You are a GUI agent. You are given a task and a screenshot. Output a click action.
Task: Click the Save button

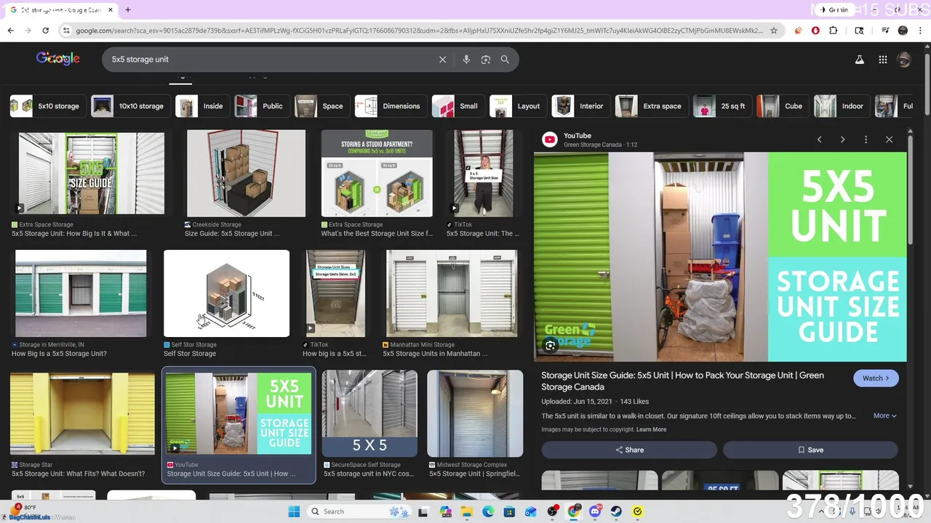point(810,450)
